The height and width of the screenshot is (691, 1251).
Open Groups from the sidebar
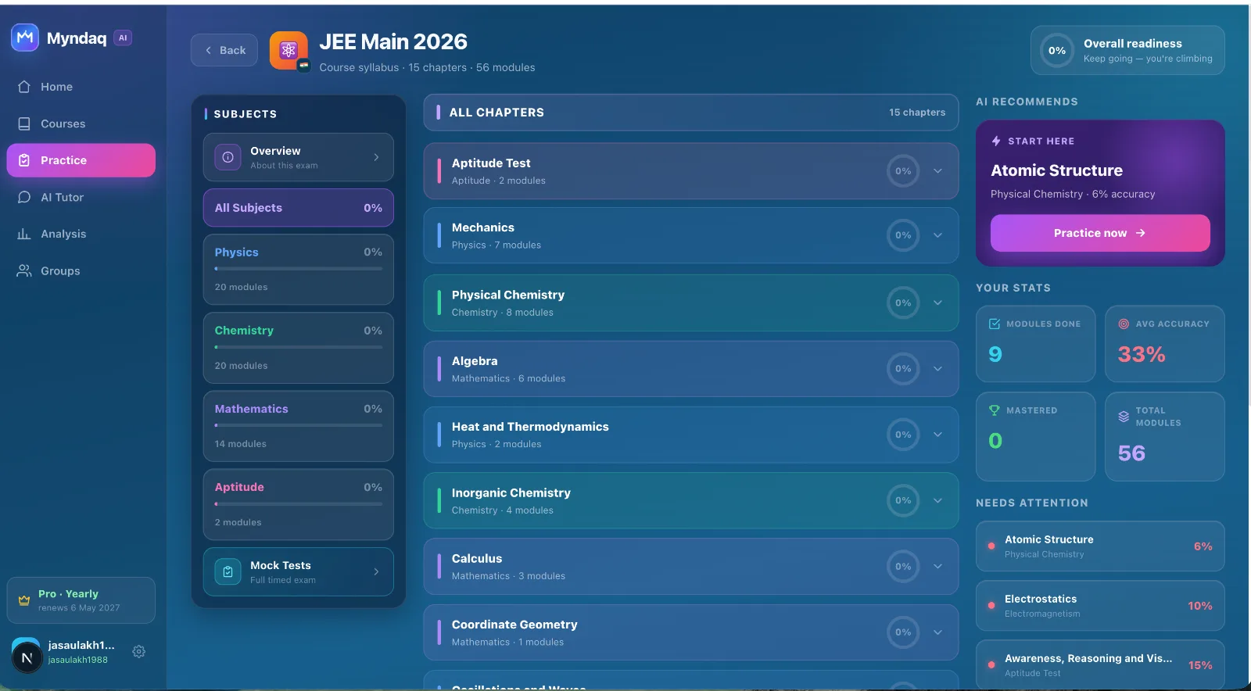click(81, 270)
